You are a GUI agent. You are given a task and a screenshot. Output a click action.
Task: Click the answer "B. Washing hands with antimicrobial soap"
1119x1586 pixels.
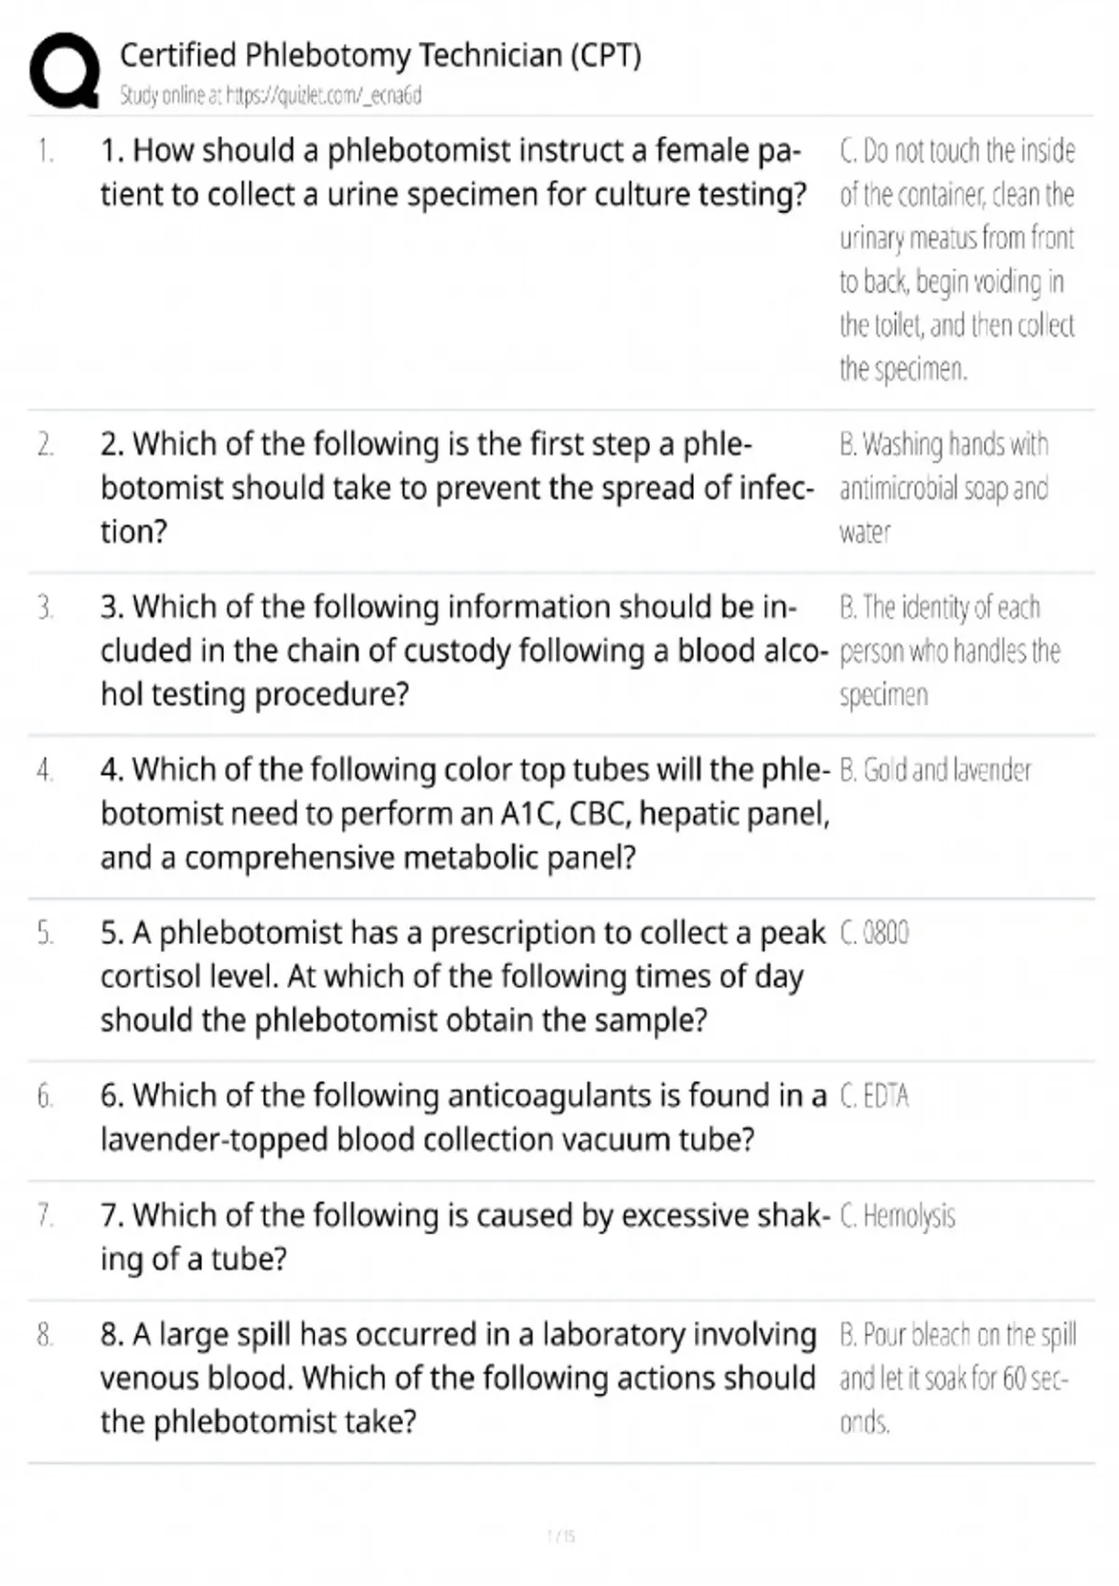coord(943,487)
